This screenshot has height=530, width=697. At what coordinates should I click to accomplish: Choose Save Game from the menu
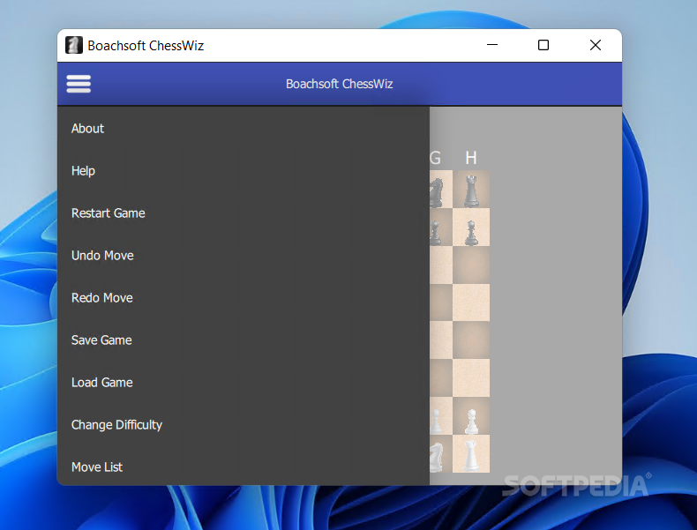[x=244, y=340]
